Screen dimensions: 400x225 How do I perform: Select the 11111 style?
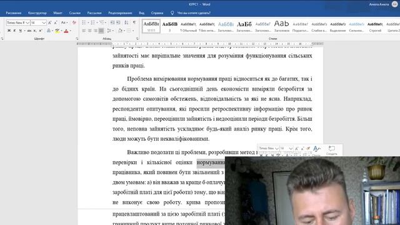[151, 26]
